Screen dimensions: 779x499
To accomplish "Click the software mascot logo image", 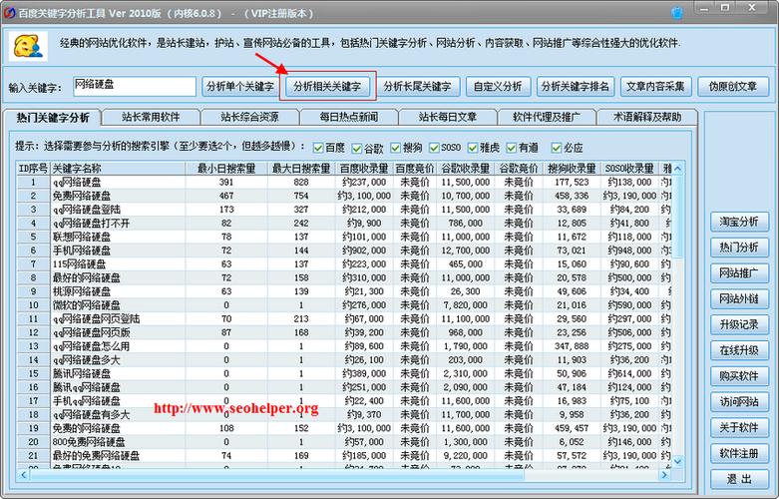I will coord(28,46).
